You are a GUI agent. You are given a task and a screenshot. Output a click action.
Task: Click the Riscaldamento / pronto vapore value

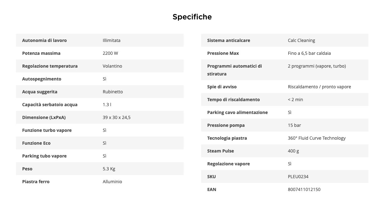tap(319, 87)
